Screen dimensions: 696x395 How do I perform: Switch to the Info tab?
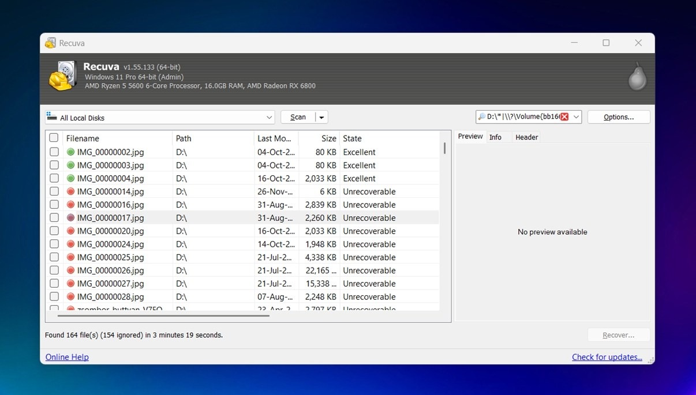pyautogui.click(x=495, y=137)
